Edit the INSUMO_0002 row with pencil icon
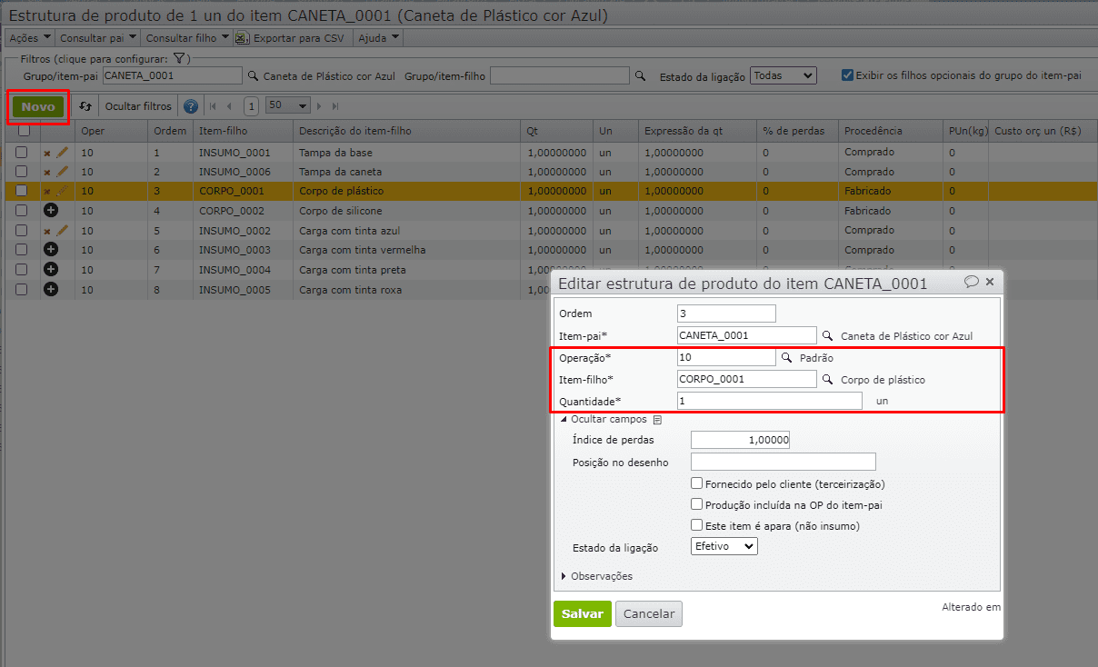Screen dimensions: 1098x667 tap(63, 230)
